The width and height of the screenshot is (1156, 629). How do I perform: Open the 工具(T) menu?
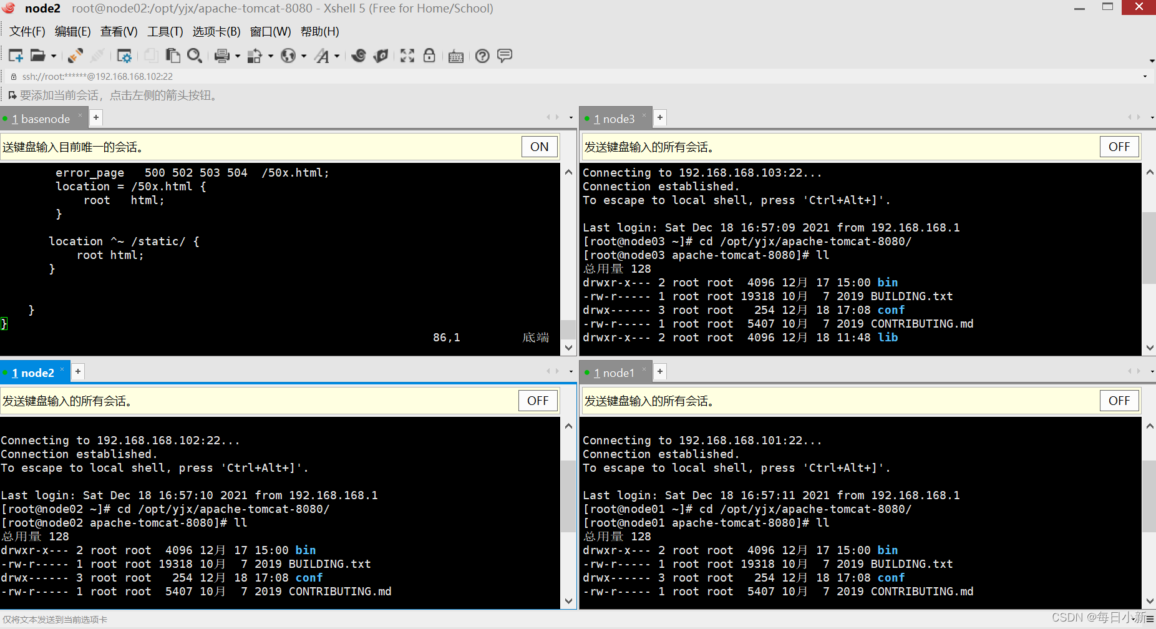pyautogui.click(x=165, y=32)
